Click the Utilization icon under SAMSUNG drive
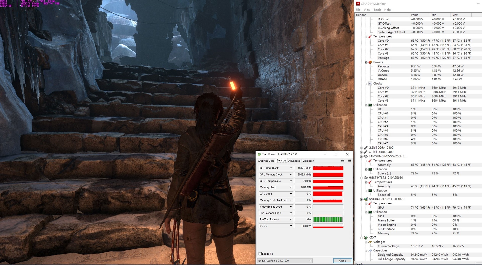The width and height of the screenshot is (482, 265). tap(370, 169)
